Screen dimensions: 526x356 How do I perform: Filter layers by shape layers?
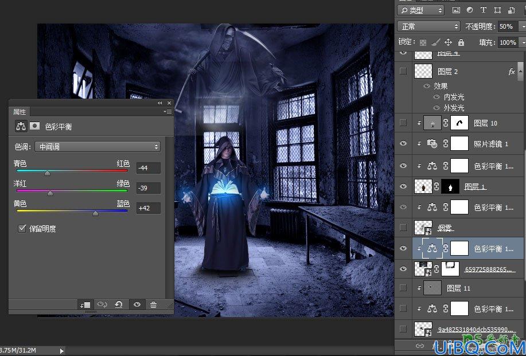pos(497,10)
